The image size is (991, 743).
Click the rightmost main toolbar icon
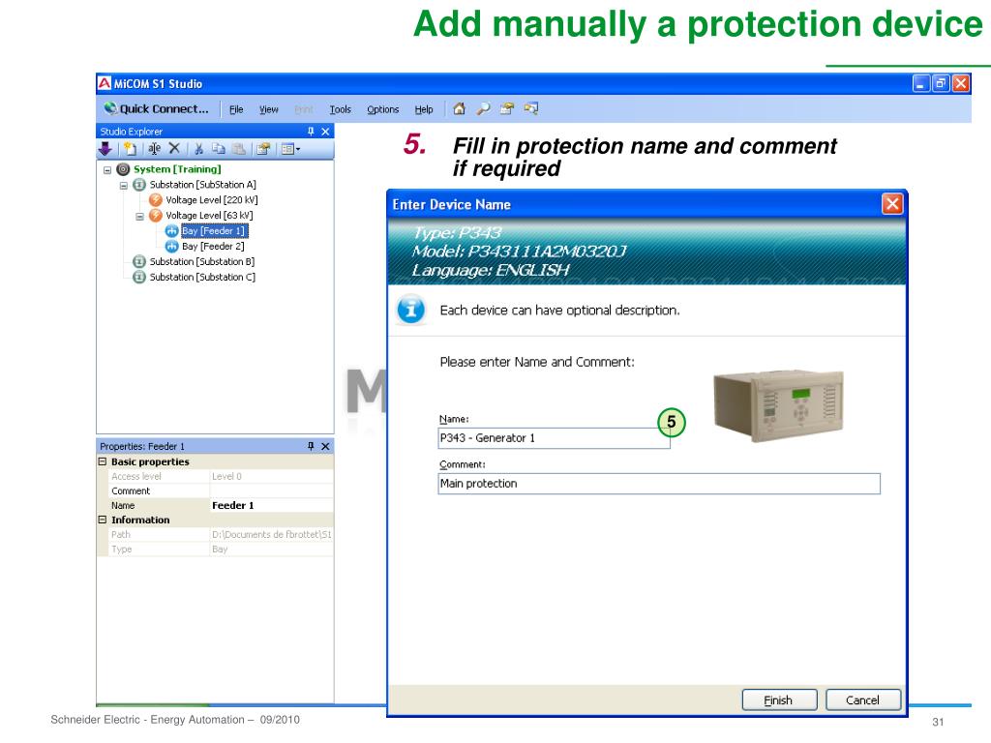531,108
